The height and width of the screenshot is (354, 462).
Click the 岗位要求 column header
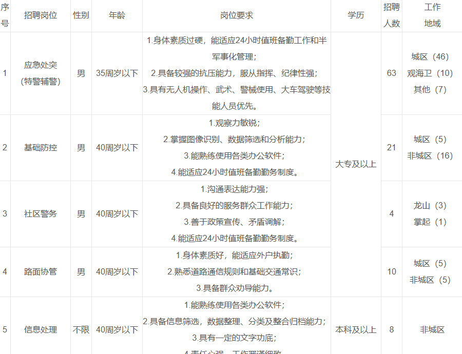237,15
